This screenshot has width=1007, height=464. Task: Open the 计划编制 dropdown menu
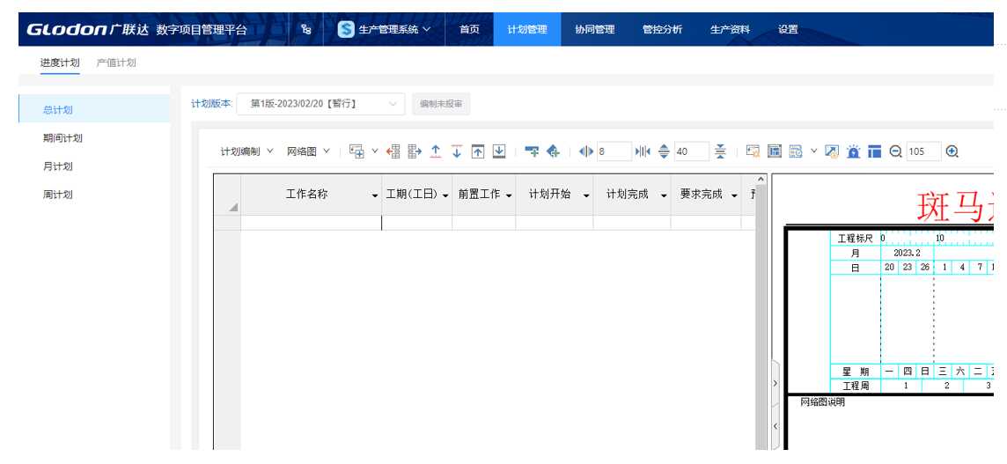pos(246,151)
